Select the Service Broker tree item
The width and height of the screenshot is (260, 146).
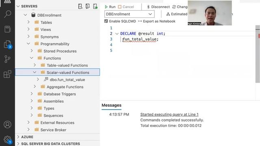pos(57,130)
